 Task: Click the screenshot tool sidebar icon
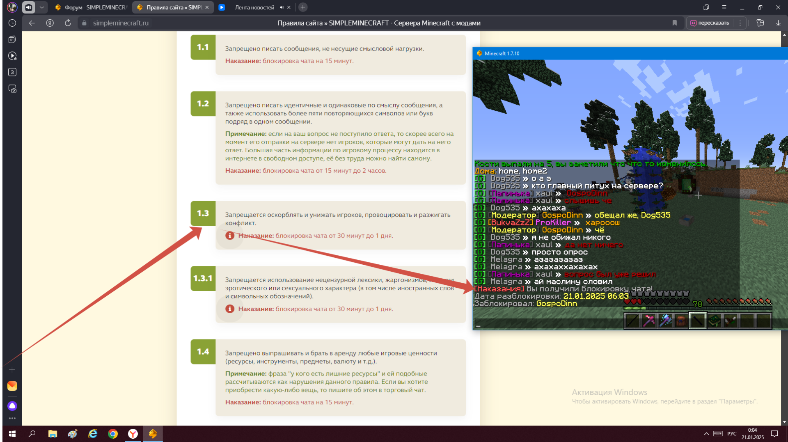(12, 89)
